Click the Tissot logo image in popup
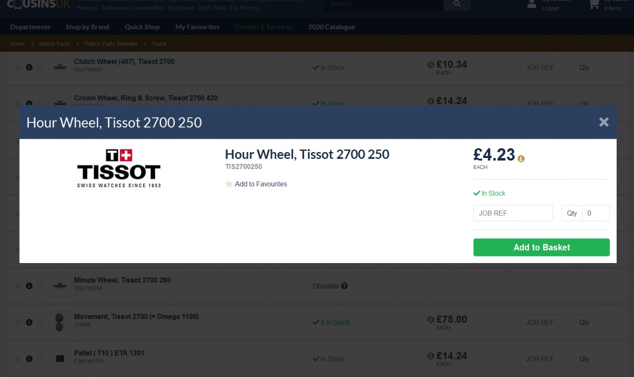 [119, 168]
